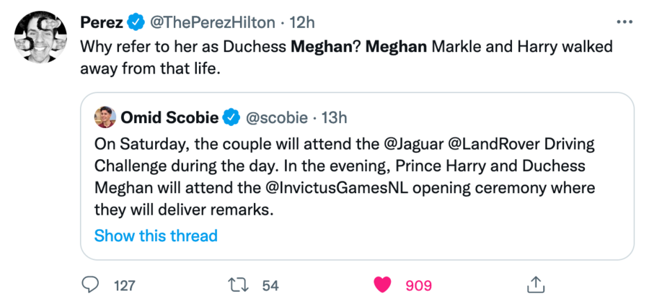Click the reply speech bubble icon

tap(91, 285)
